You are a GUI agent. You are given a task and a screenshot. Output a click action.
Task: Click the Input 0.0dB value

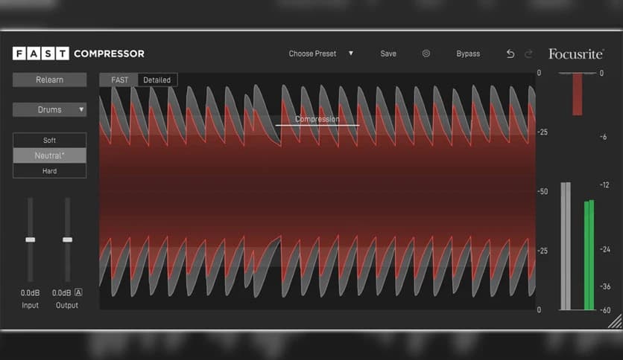click(x=31, y=292)
